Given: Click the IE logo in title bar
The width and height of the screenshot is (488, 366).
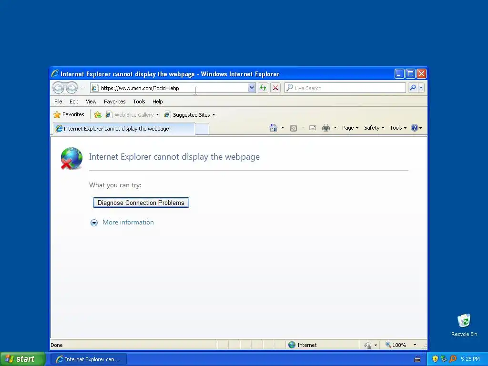Looking at the screenshot, I should (55, 74).
